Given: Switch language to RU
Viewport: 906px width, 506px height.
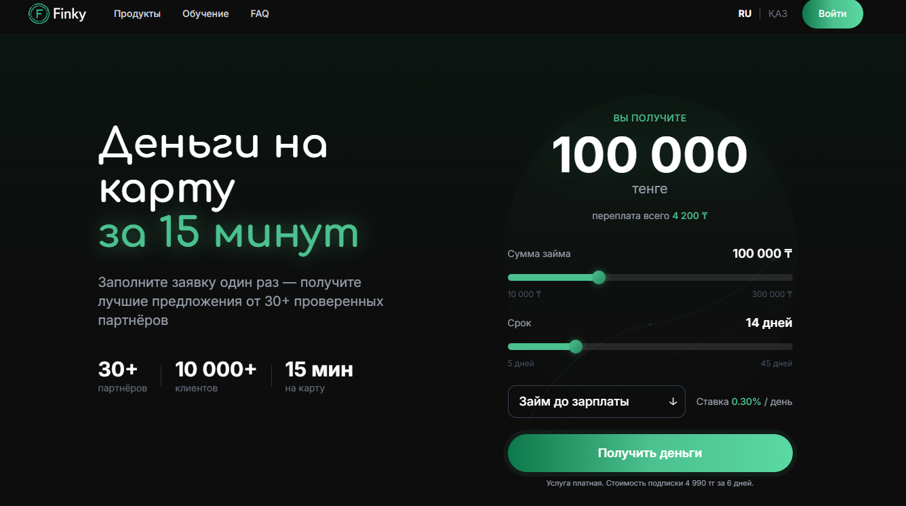Looking at the screenshot, I should coord(745,14).
